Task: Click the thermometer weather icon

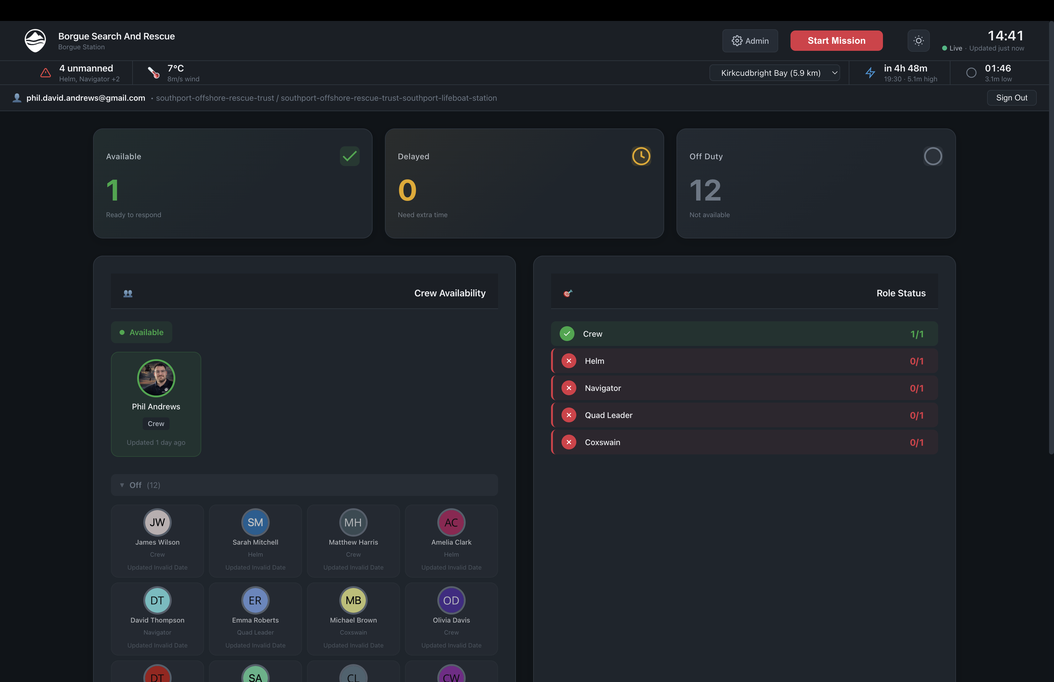Action: pos(154,73)
